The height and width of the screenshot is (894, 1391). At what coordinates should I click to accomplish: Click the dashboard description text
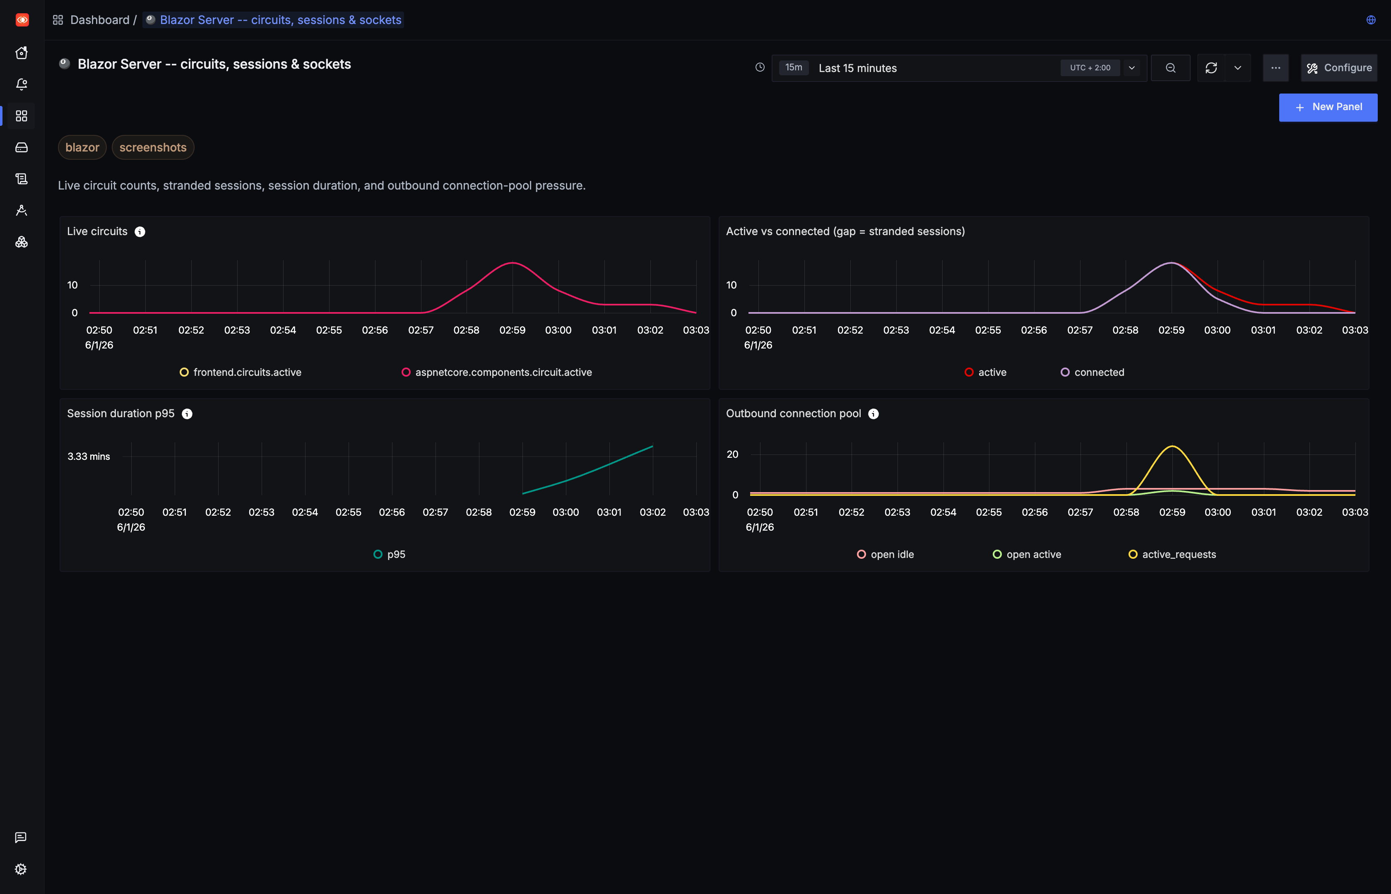click(x=322, y=186)
